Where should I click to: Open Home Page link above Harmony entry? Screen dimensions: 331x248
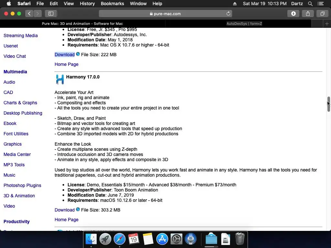pos(67,64)
